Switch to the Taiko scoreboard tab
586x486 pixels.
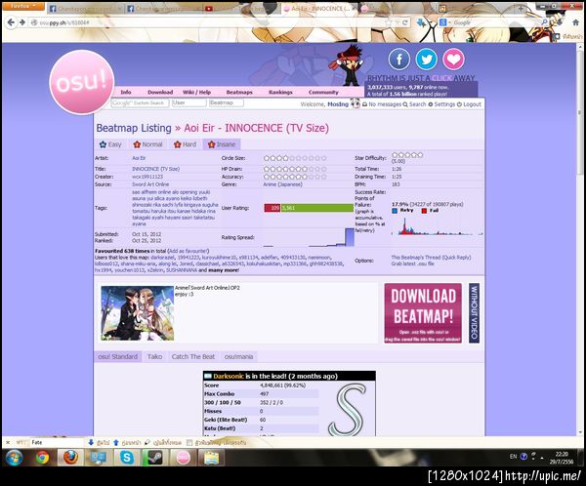154,356
